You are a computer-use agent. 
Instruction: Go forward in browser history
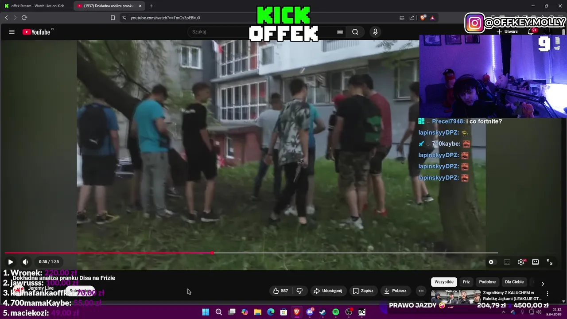point(15,18)
